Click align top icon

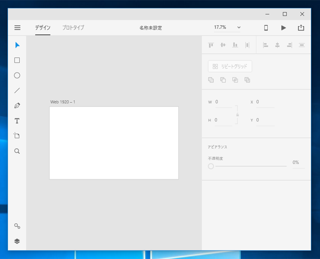[x=211, y=45]
